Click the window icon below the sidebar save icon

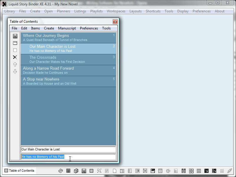(15, 43)
